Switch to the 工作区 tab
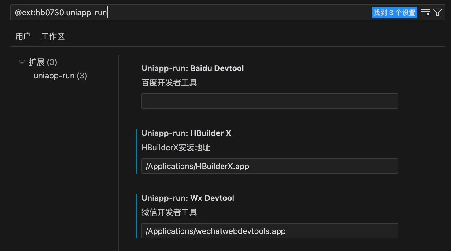 (53, 36)
